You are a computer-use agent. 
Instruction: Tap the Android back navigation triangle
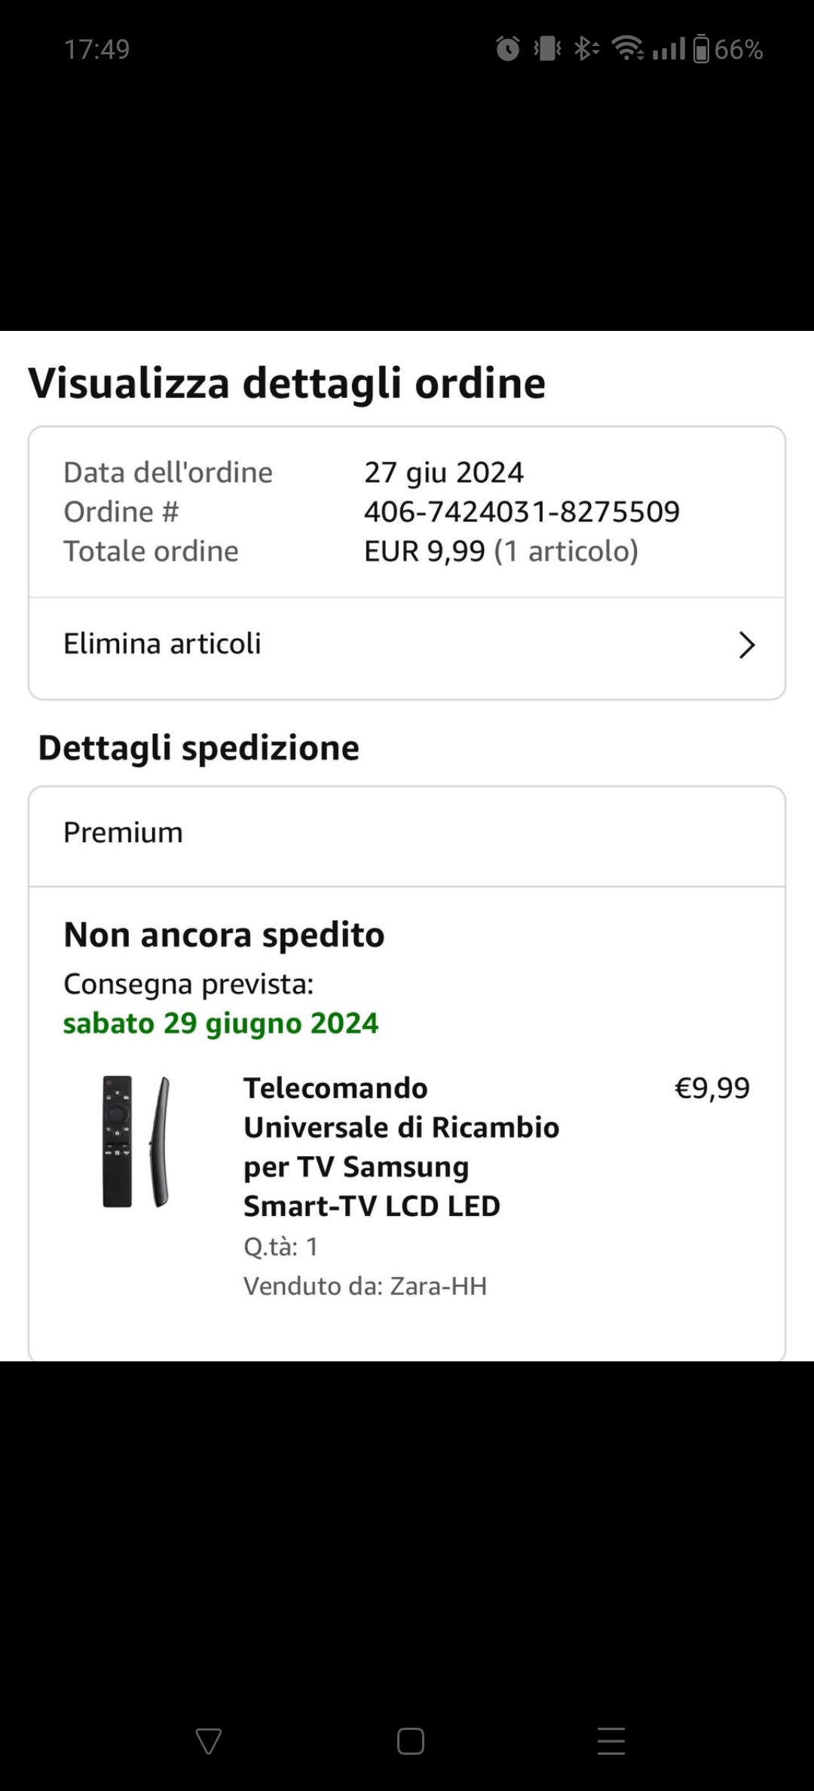tap(208, 1741)
